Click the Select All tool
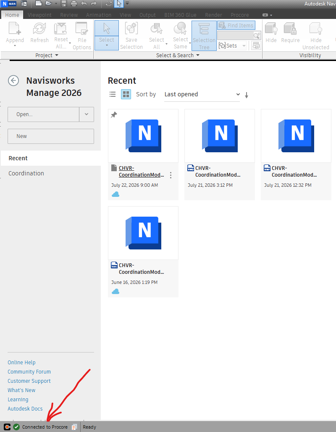The image size is (336, 432). [157, 36]
